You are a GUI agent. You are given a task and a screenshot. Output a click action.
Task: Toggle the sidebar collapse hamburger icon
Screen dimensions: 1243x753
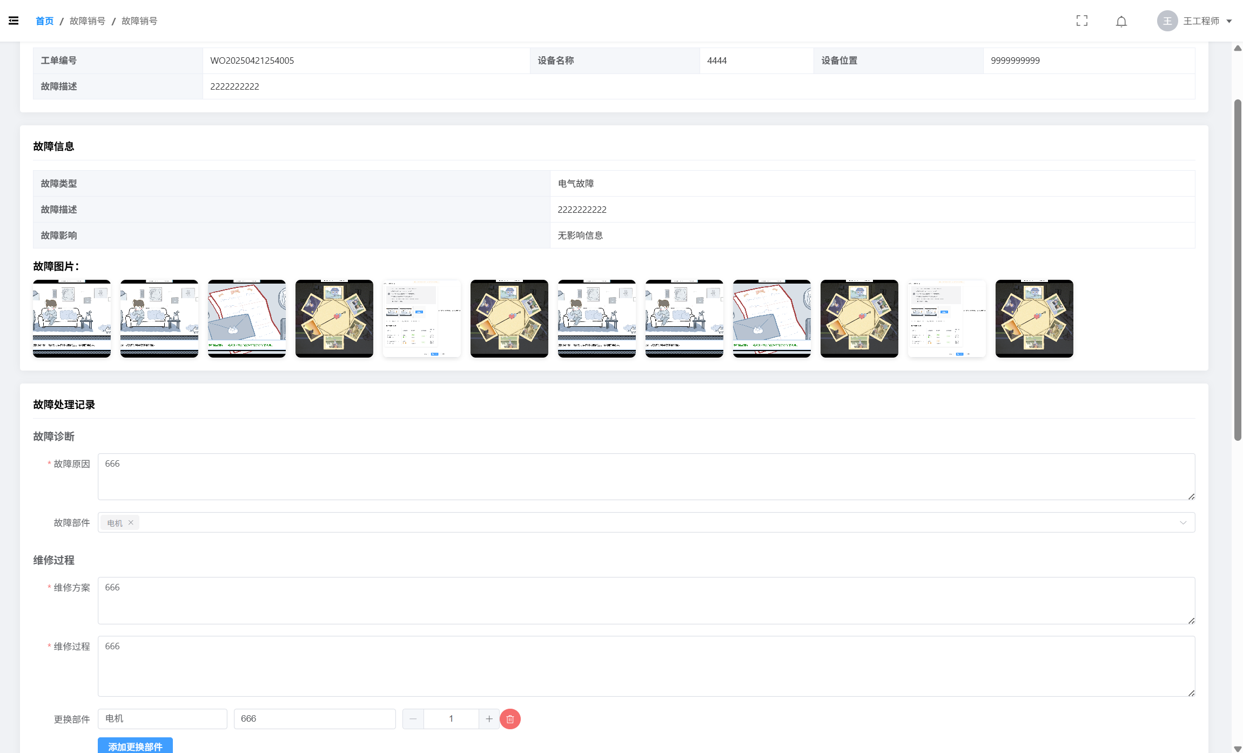tap(14, 21)
